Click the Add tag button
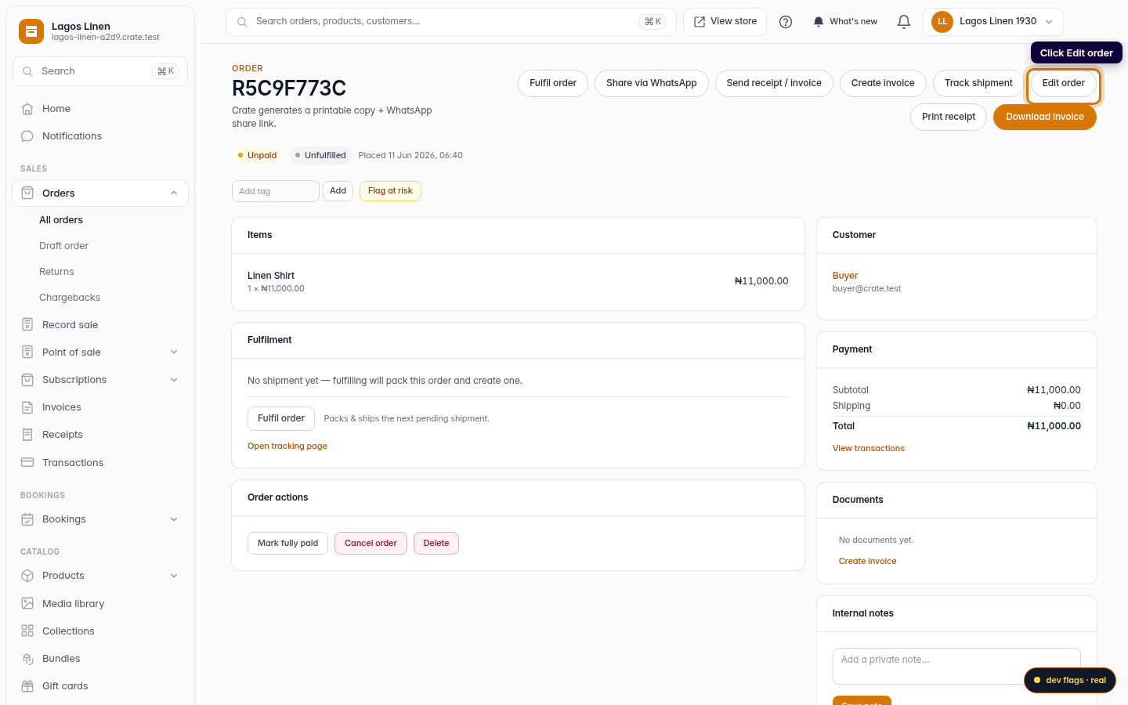This screenshot has height=705, width=1128. click(338, 191)
